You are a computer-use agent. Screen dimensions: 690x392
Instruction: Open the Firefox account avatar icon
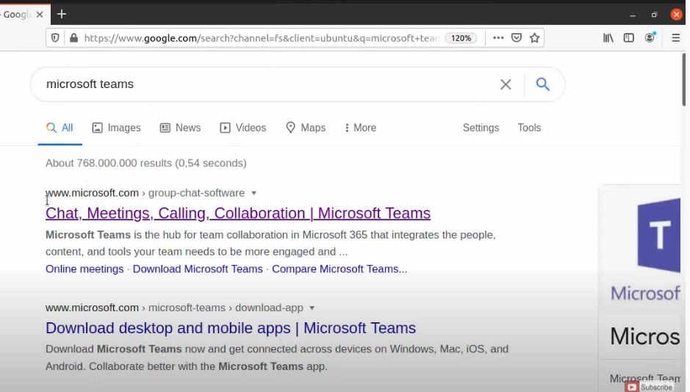(x=650, y=37)
